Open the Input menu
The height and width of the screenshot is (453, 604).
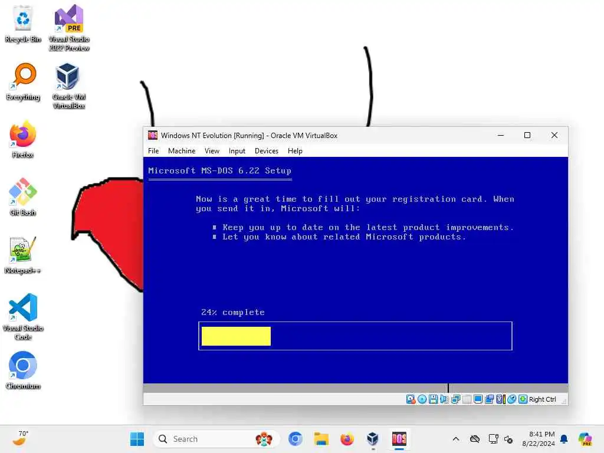click(237, 151)
